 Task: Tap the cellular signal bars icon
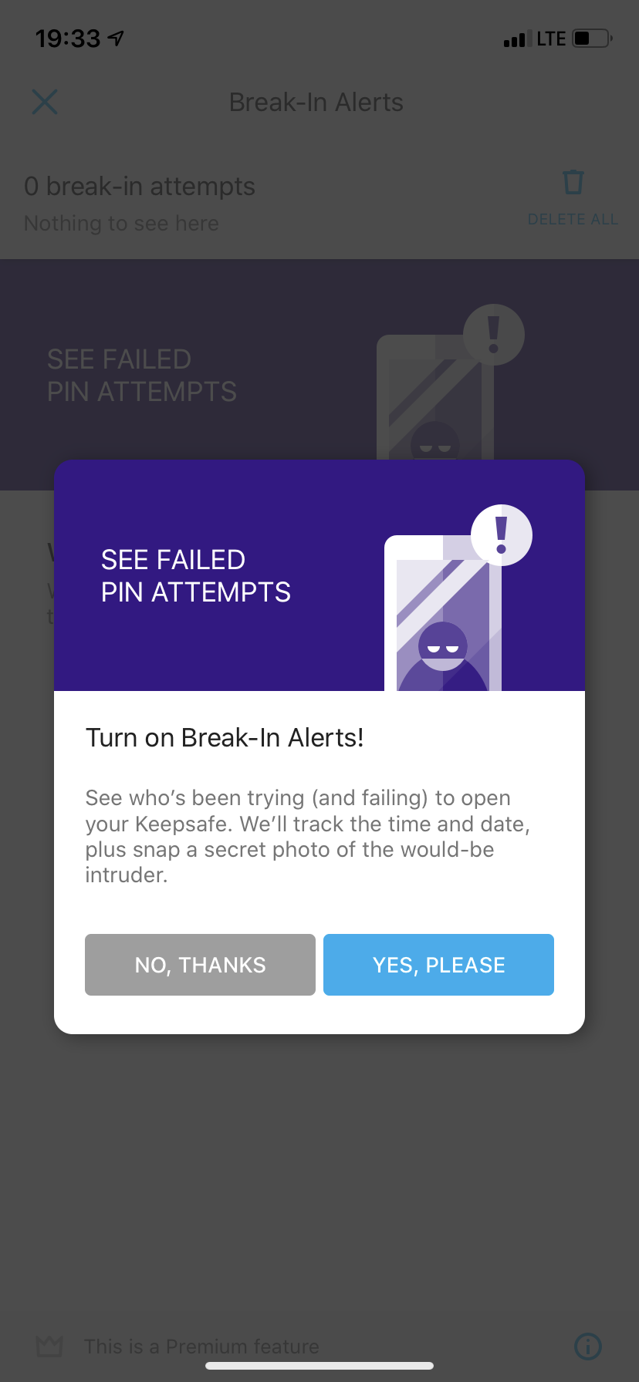click(x=514, y=39)
